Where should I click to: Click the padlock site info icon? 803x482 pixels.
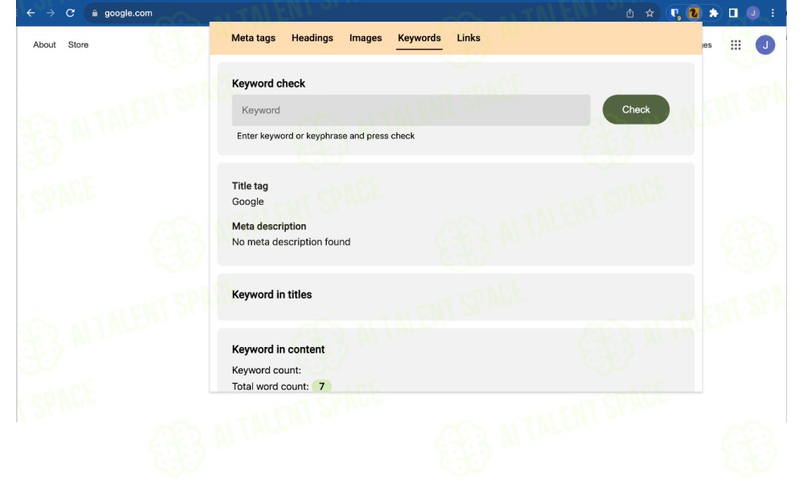pyautogui.click(x=95, y=14)
